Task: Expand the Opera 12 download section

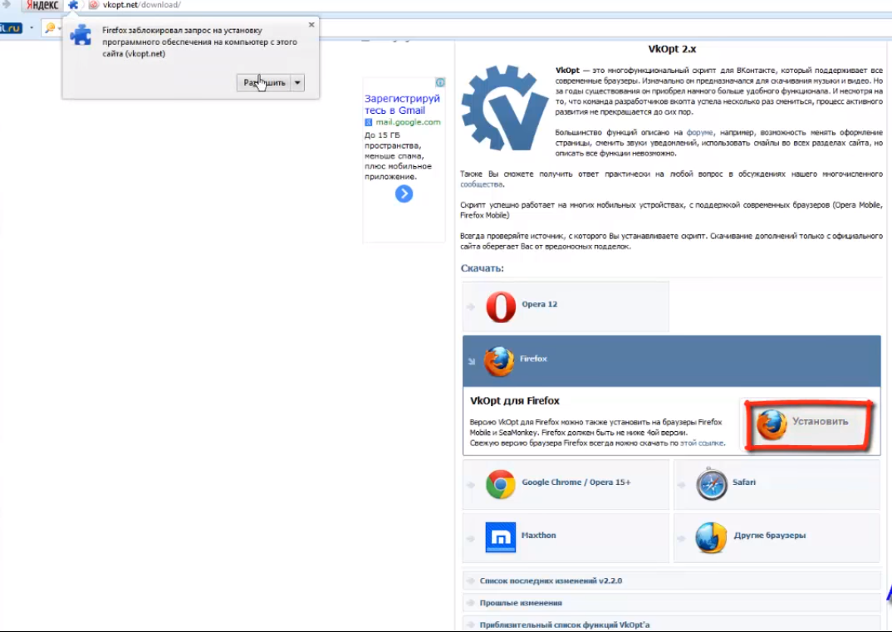Action: click(566, 306)
